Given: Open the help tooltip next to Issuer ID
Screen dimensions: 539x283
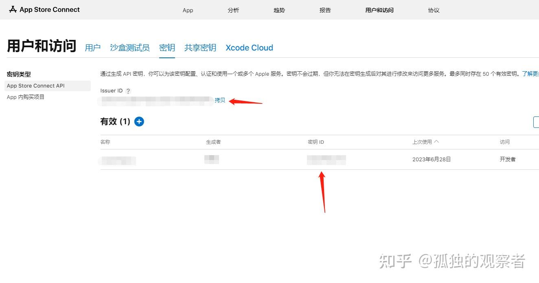Looking at the screenshot, I should (128, 91).
